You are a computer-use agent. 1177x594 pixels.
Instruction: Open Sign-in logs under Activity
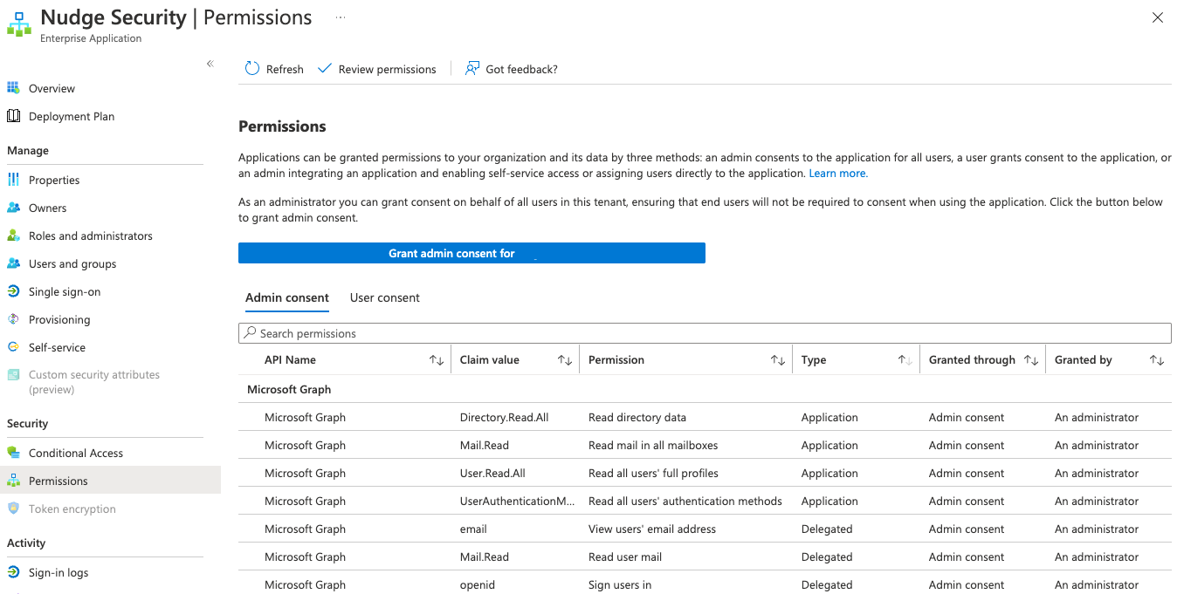pyautogui.click(x=58, y=572)
